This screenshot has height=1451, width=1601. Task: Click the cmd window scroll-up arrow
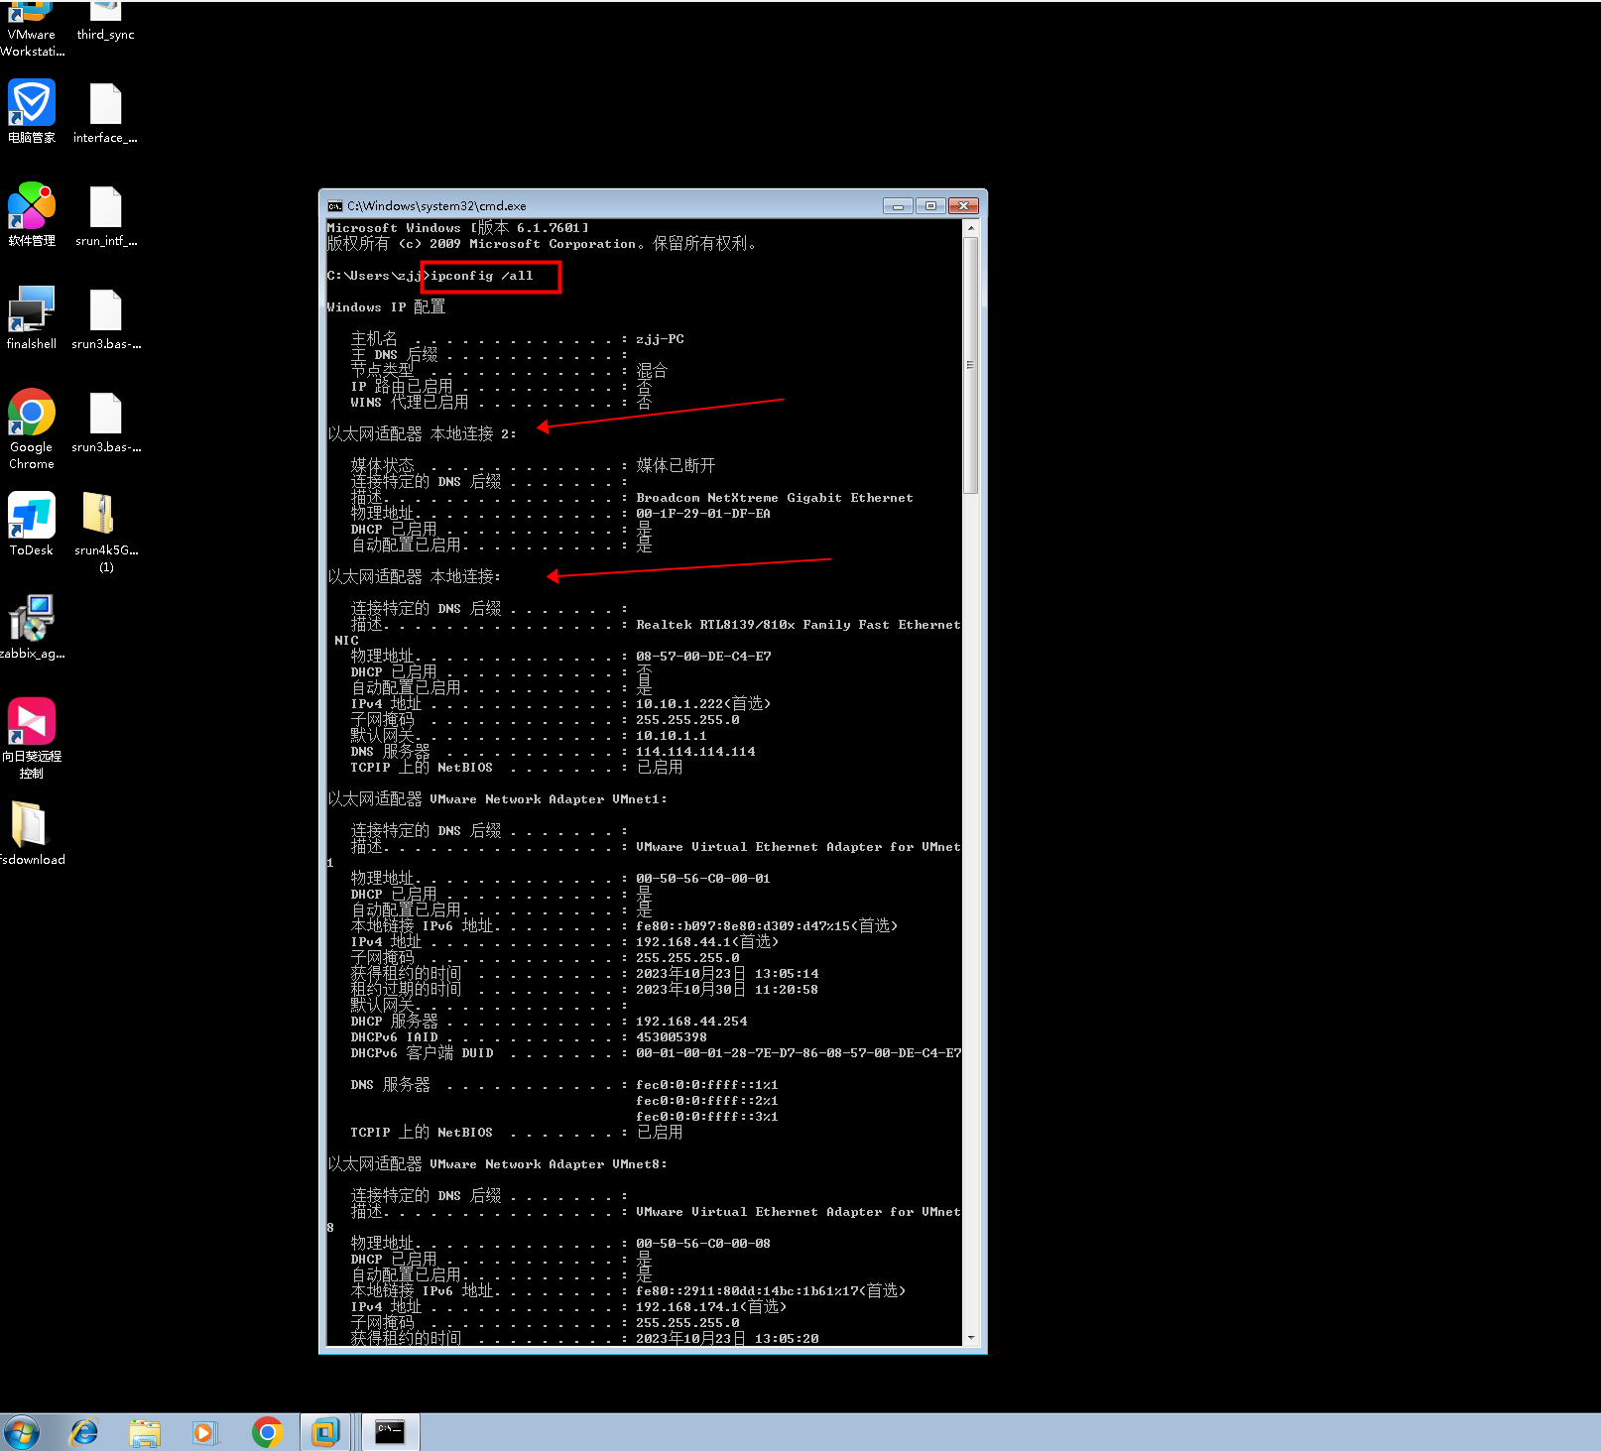click(971, 228)
